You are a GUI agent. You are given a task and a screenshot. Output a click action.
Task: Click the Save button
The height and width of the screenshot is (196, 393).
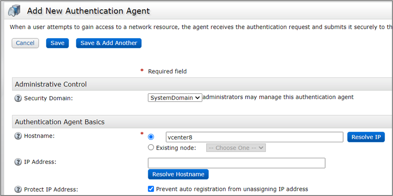coord(57,43)
